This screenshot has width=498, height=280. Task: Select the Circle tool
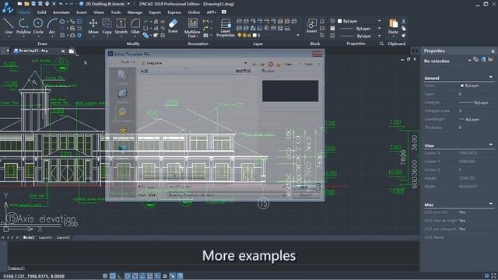(x=38, y=26)
